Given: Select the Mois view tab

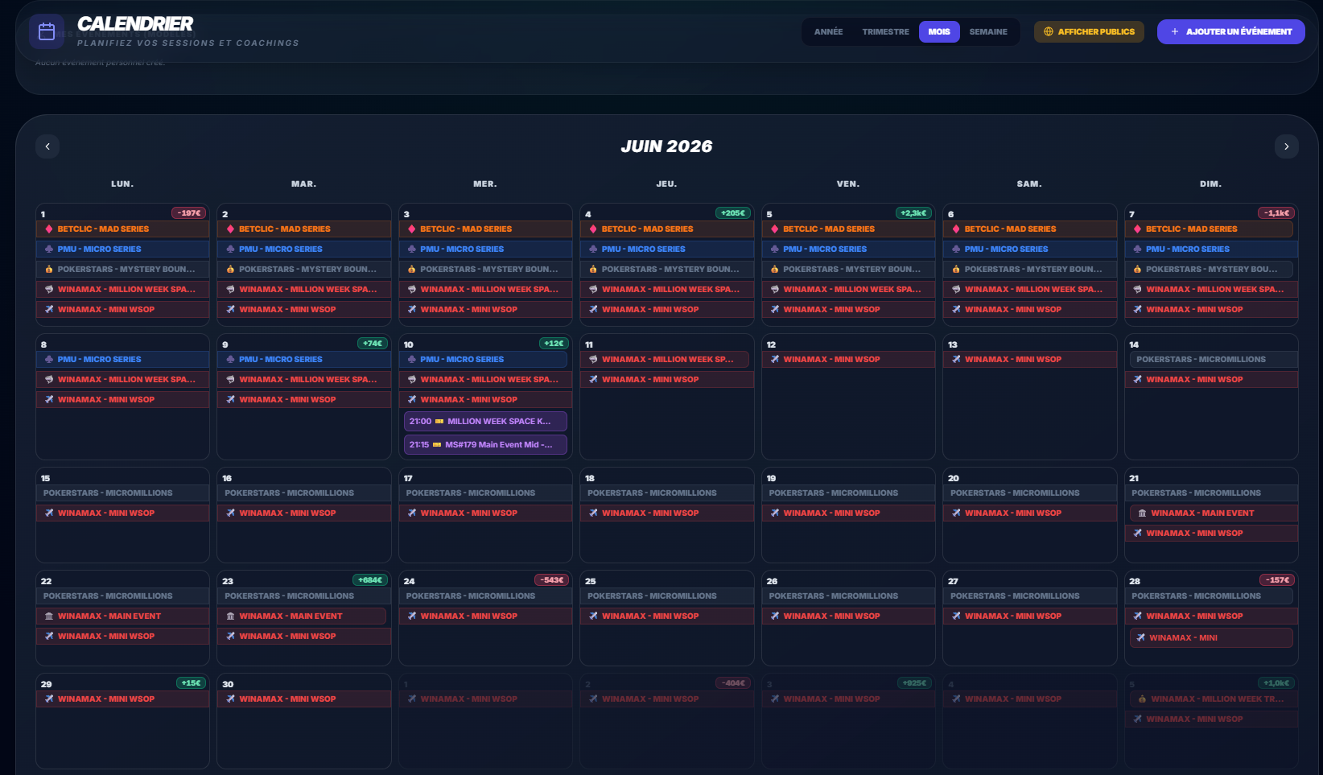Looking at the screenshot, I should [x=939, y=32].
